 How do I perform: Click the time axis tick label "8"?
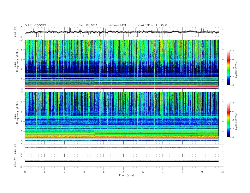point(182,172)
